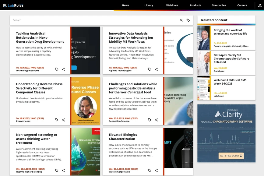
Task: Click Agilent Technologies organizer name
Action: click(120, 71)
